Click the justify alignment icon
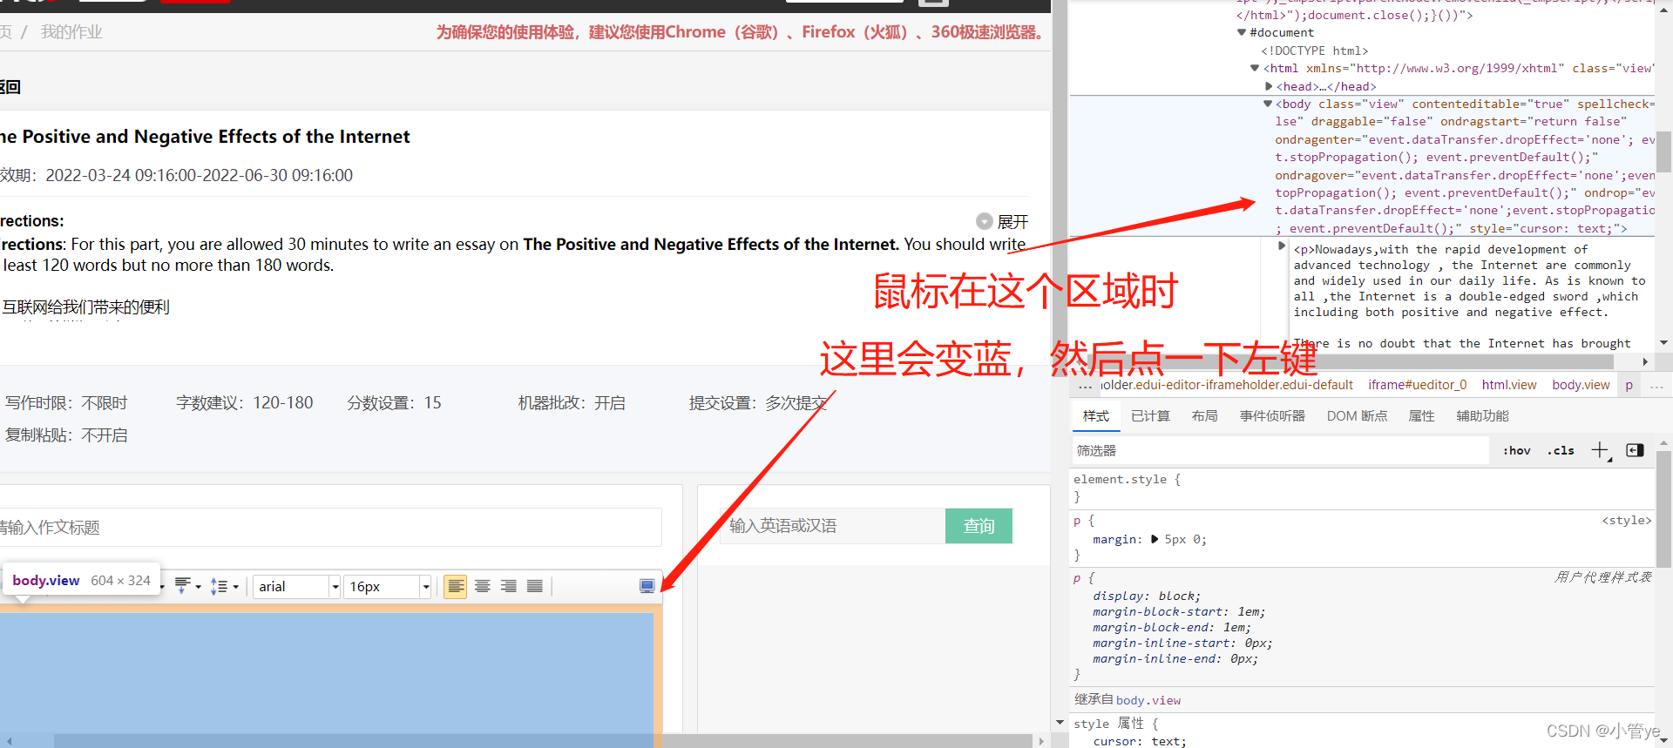The width and height of the screenshot is (1673, 748). pyautogui.click(x=534, y=587)
